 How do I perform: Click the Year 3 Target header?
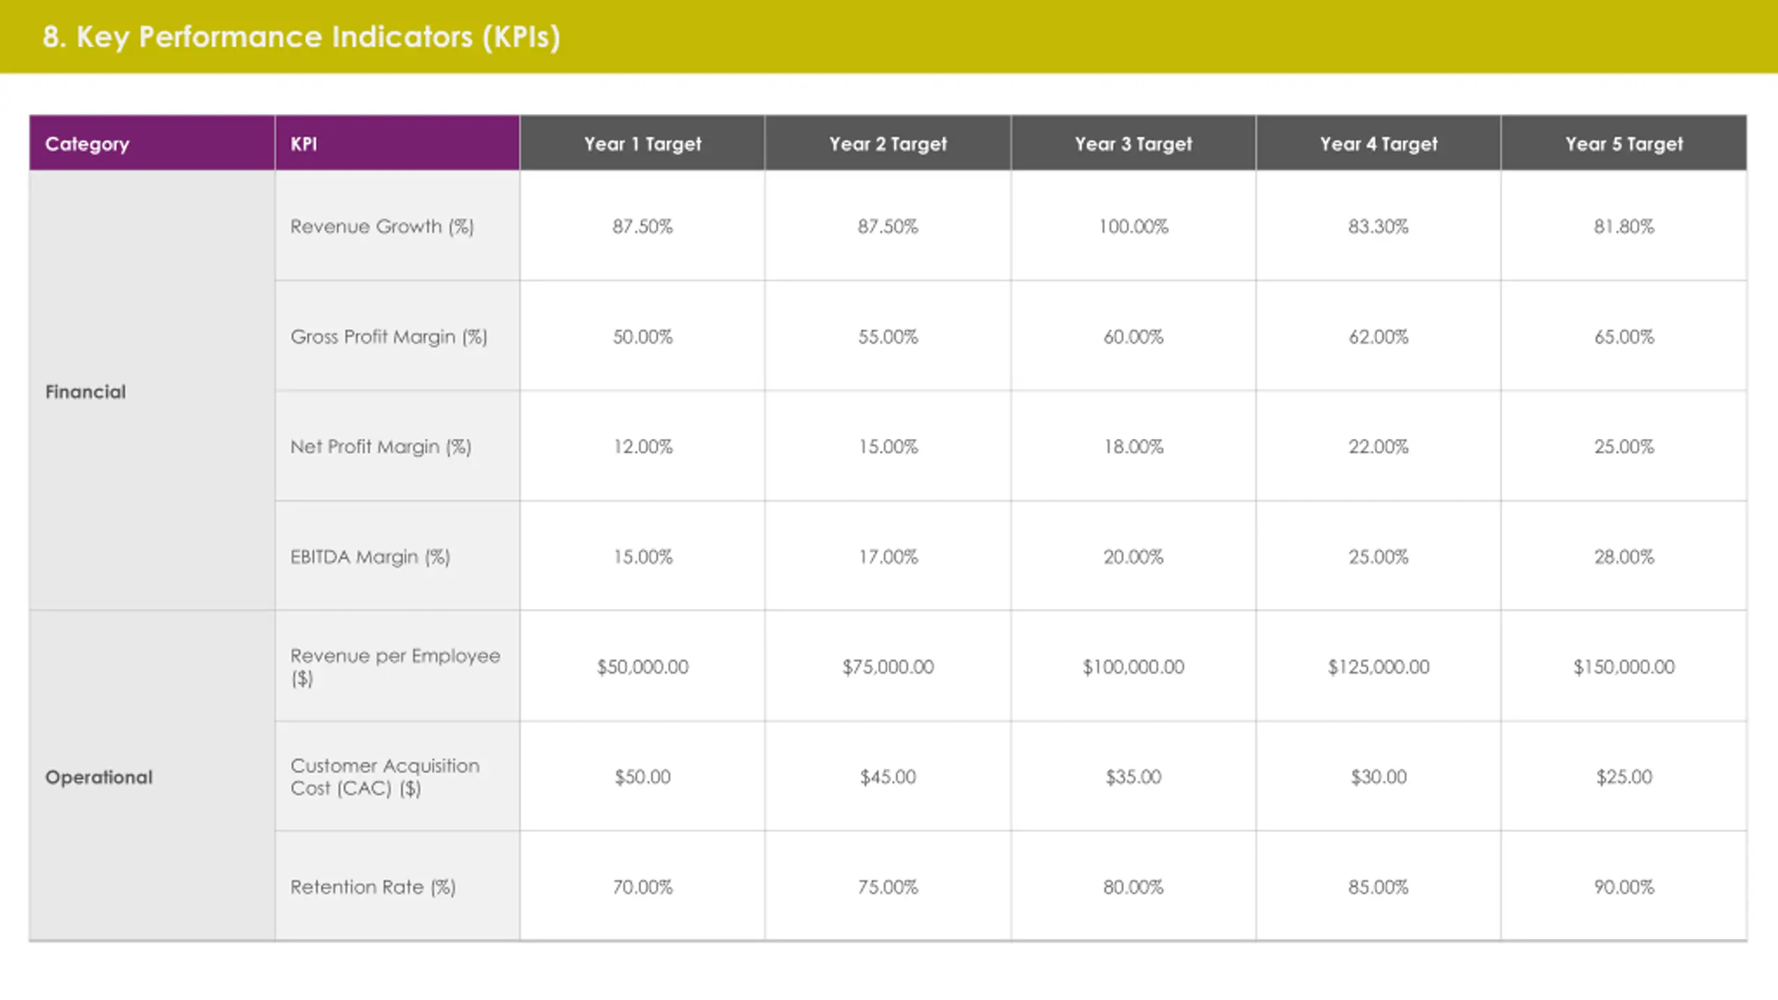click(1133, 143)
